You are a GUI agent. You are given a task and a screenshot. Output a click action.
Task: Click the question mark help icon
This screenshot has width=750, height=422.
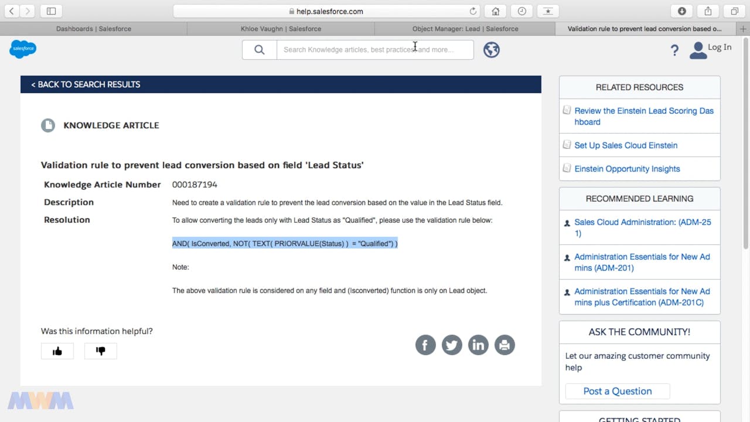click(x=674, y=50)
